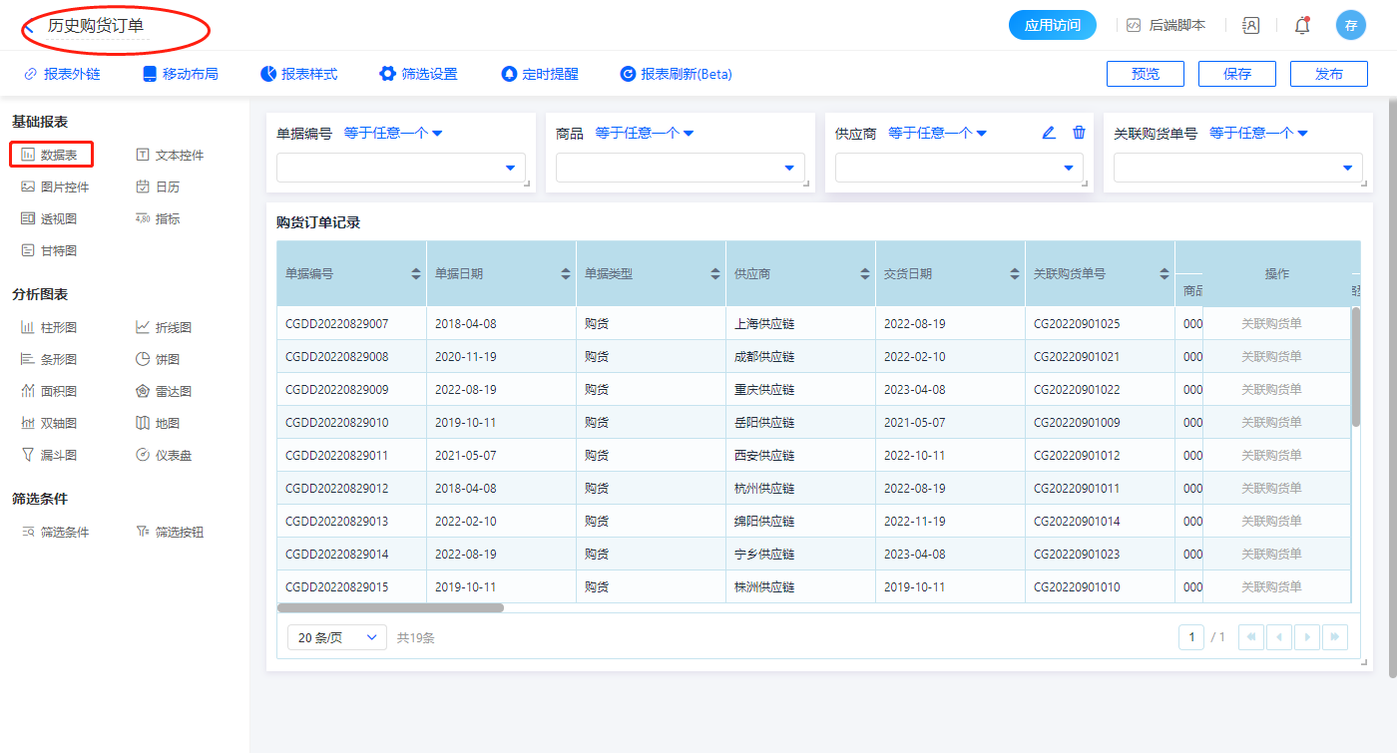Click the 发布 button
This screenshot has width=1397, height=753.
pyautogui.click(x=1328, y=74)
